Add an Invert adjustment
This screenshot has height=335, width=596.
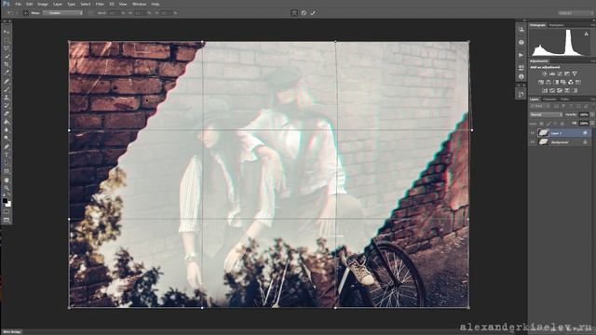[545, 90]
